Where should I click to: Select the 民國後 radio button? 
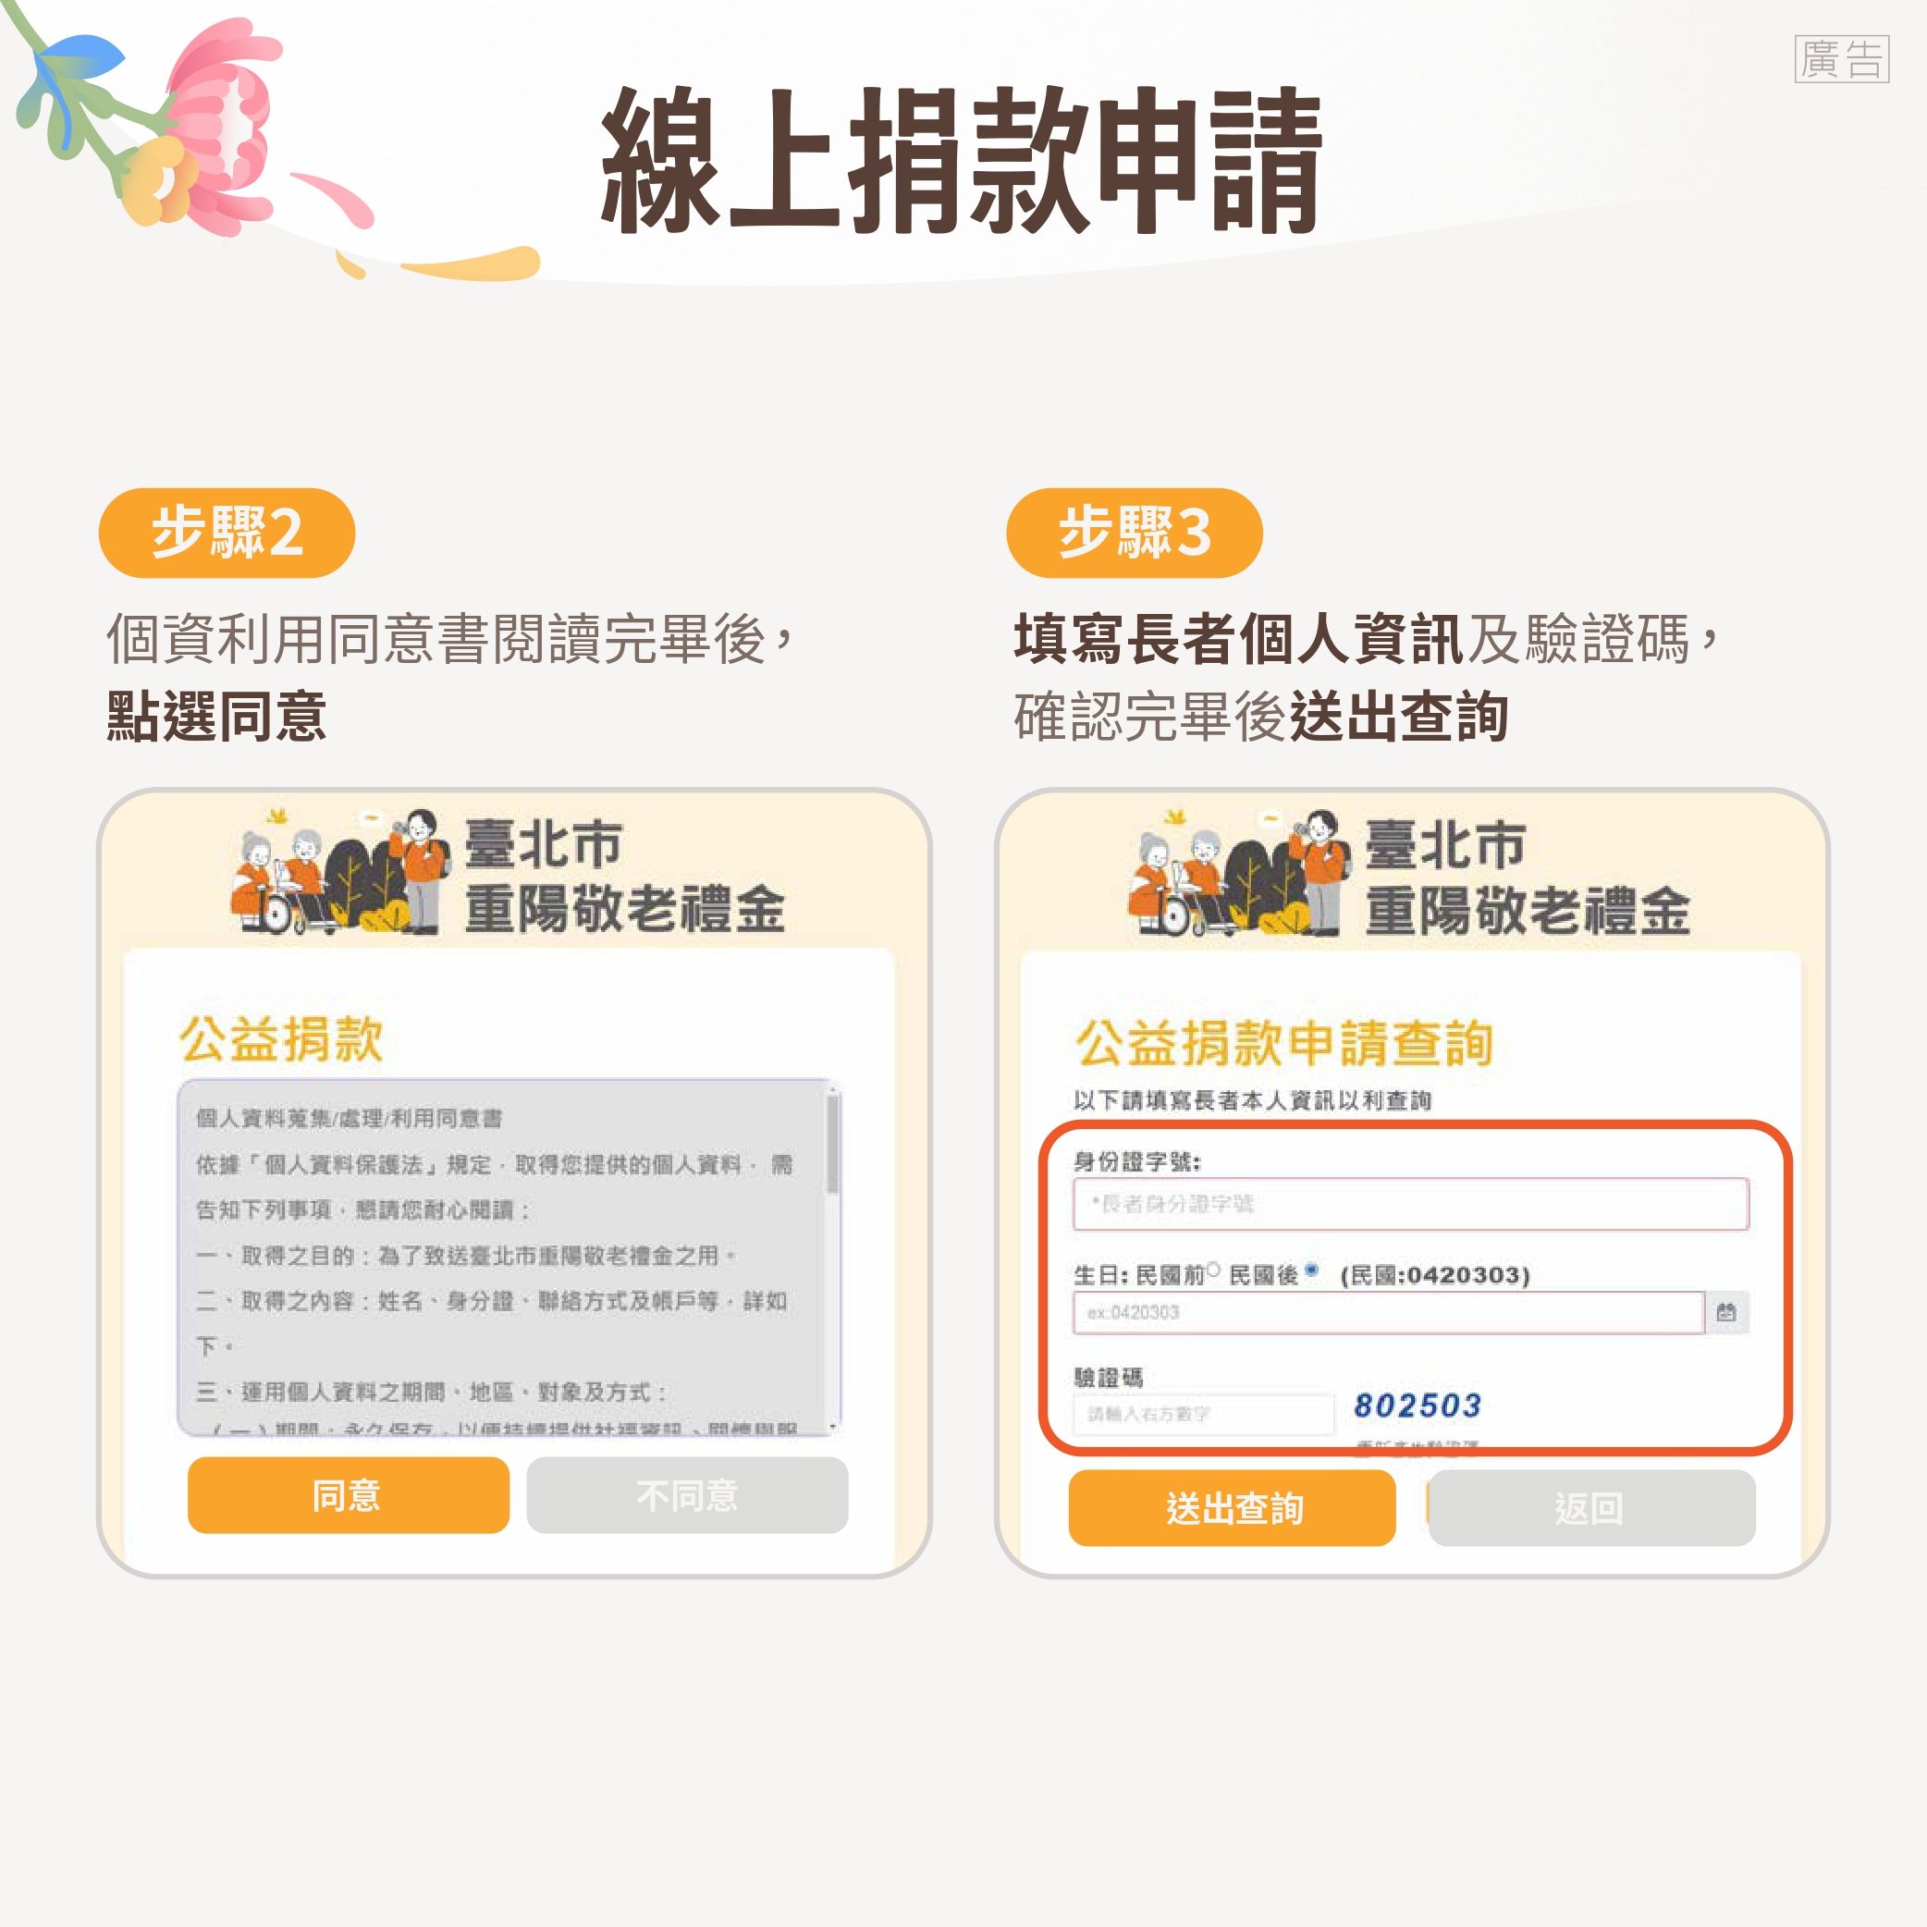point(1311,1270)
